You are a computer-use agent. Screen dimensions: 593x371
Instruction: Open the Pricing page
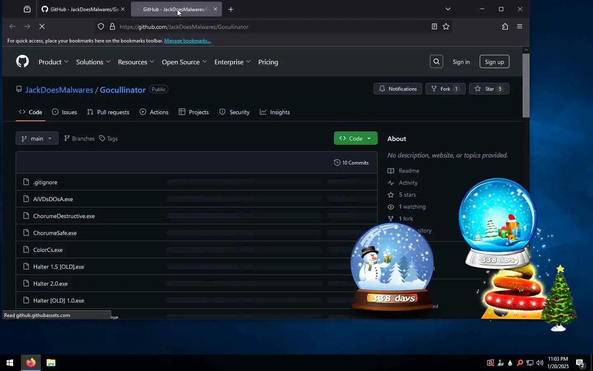tap(268, 62)
